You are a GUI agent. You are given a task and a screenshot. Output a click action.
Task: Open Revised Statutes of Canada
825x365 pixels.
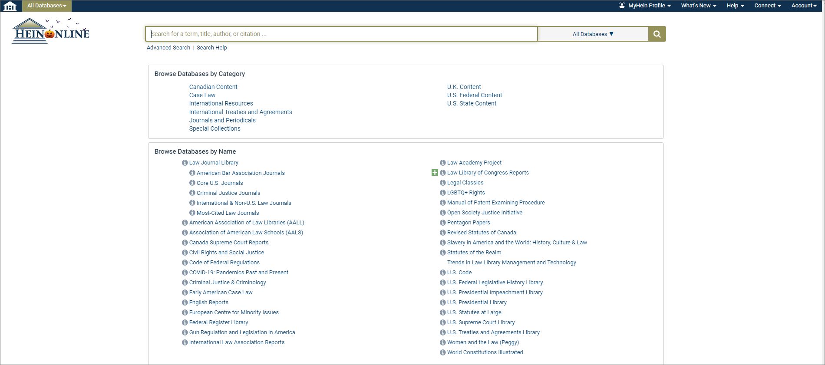click(482, 233)
